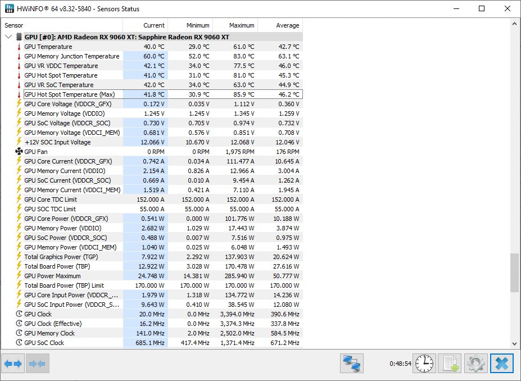Click lightning icon for GPU Core Voltage
The width and height of the screenshot is (521, 381).
click(19, 103)
